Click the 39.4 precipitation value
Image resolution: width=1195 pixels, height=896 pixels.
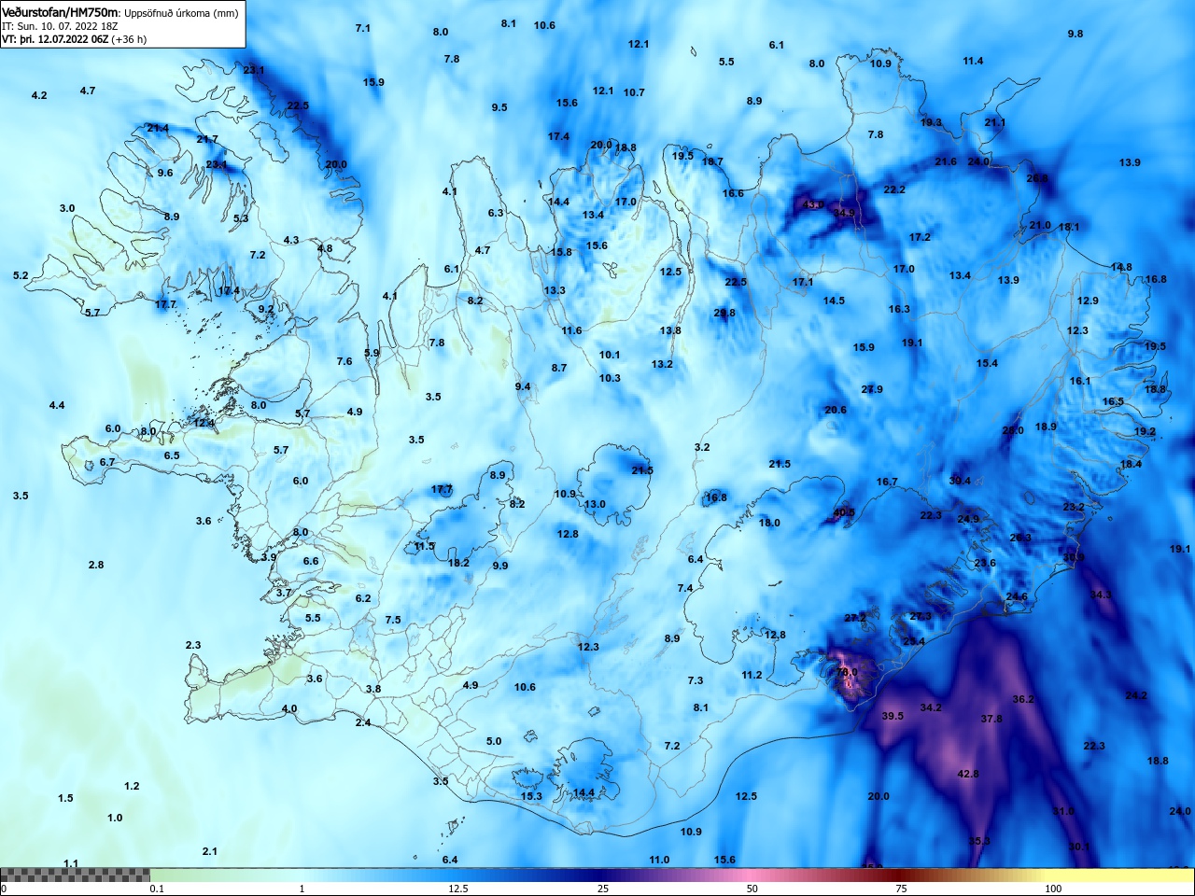(x=960, y=481)
